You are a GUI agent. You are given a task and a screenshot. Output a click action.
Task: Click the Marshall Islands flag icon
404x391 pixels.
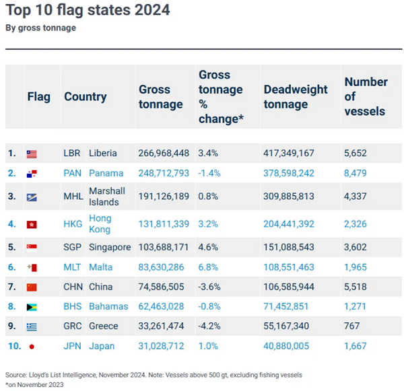point(32,197)
